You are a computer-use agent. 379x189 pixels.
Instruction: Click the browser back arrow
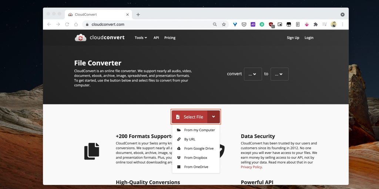point(49,24)
